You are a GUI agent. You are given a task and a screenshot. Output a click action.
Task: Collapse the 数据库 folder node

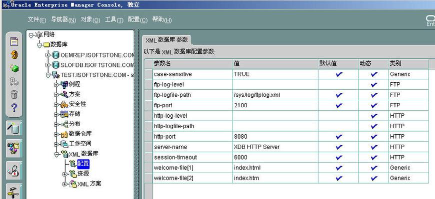pos(39,45)
